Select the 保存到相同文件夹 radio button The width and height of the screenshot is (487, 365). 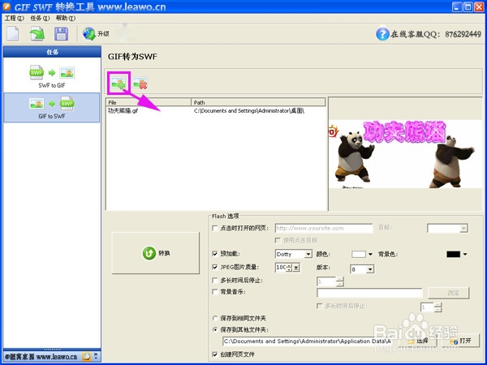click(214, 318)
